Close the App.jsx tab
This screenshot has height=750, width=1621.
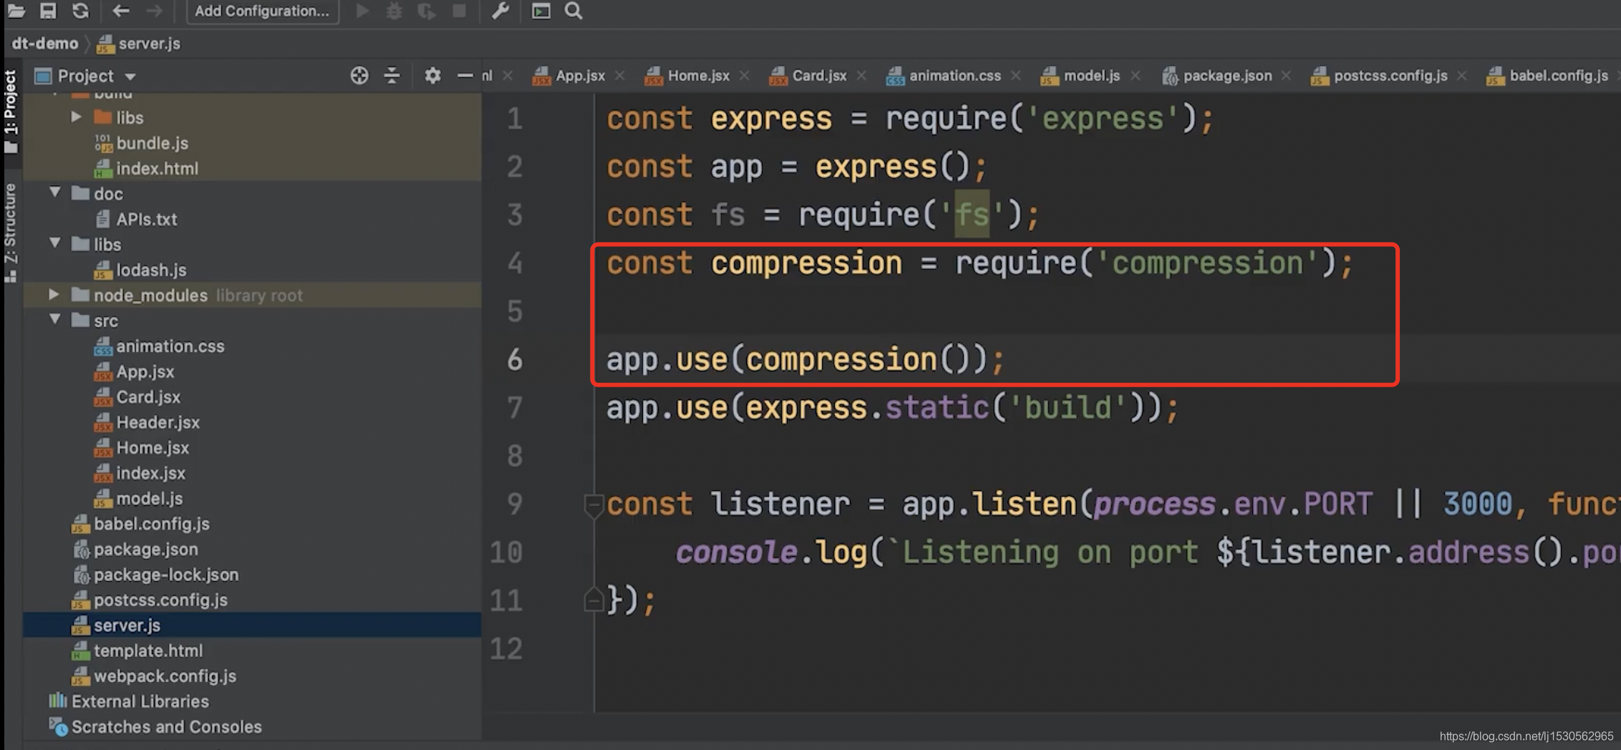pyautogui.click(x=620, y=76)
